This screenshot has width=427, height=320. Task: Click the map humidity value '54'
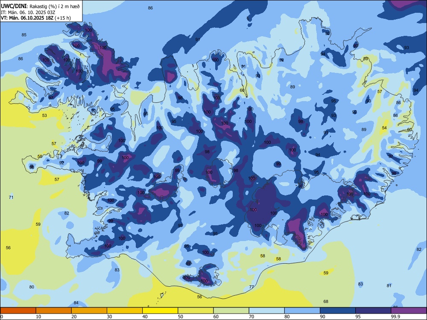click(384, 128)
